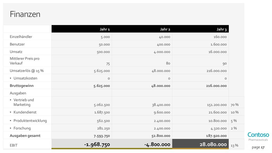The height and width of the screenshot is (153, 272).
Task: Click Ausgaben gesamt row label
Action: click(x=25, y=136)
